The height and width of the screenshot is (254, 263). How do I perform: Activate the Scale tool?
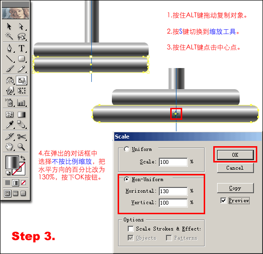[x=22, y=81]
